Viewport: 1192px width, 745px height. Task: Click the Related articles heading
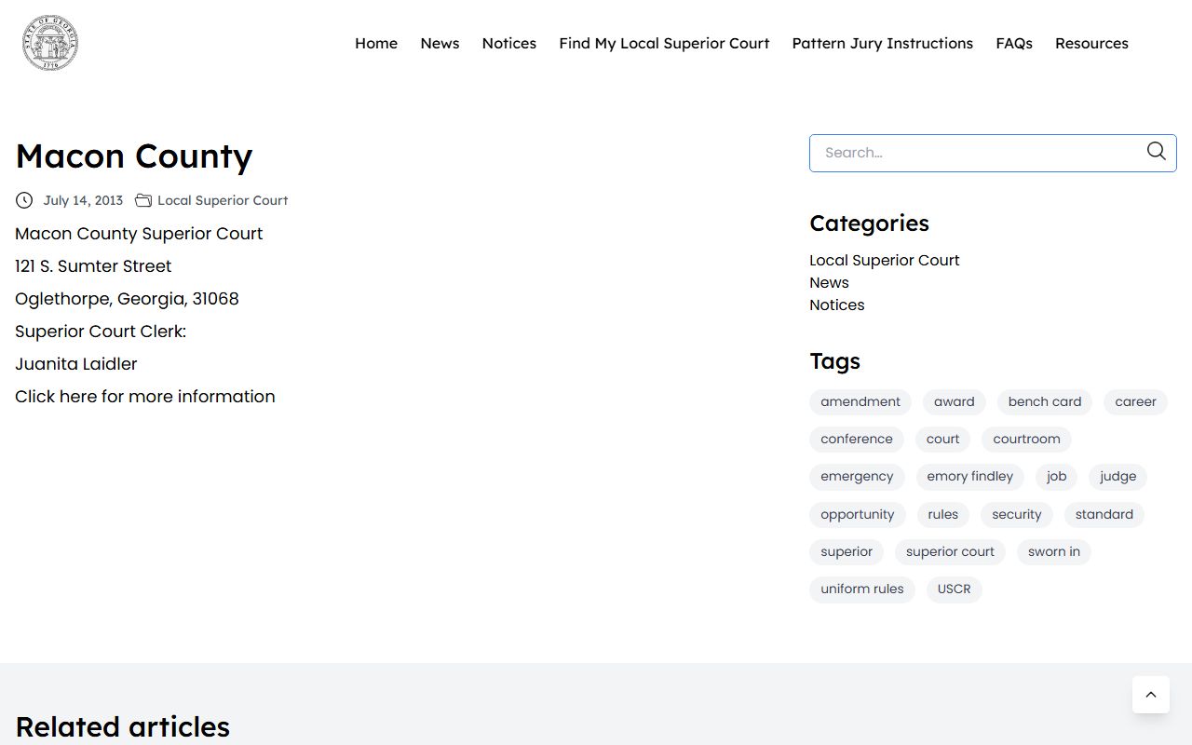[x=123, y=726]
